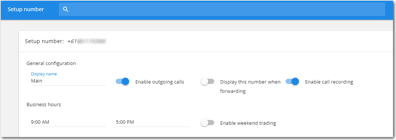The image size is (396, 140).
Task: Click the blue Display name floating label
Action: tap(44, 74)
